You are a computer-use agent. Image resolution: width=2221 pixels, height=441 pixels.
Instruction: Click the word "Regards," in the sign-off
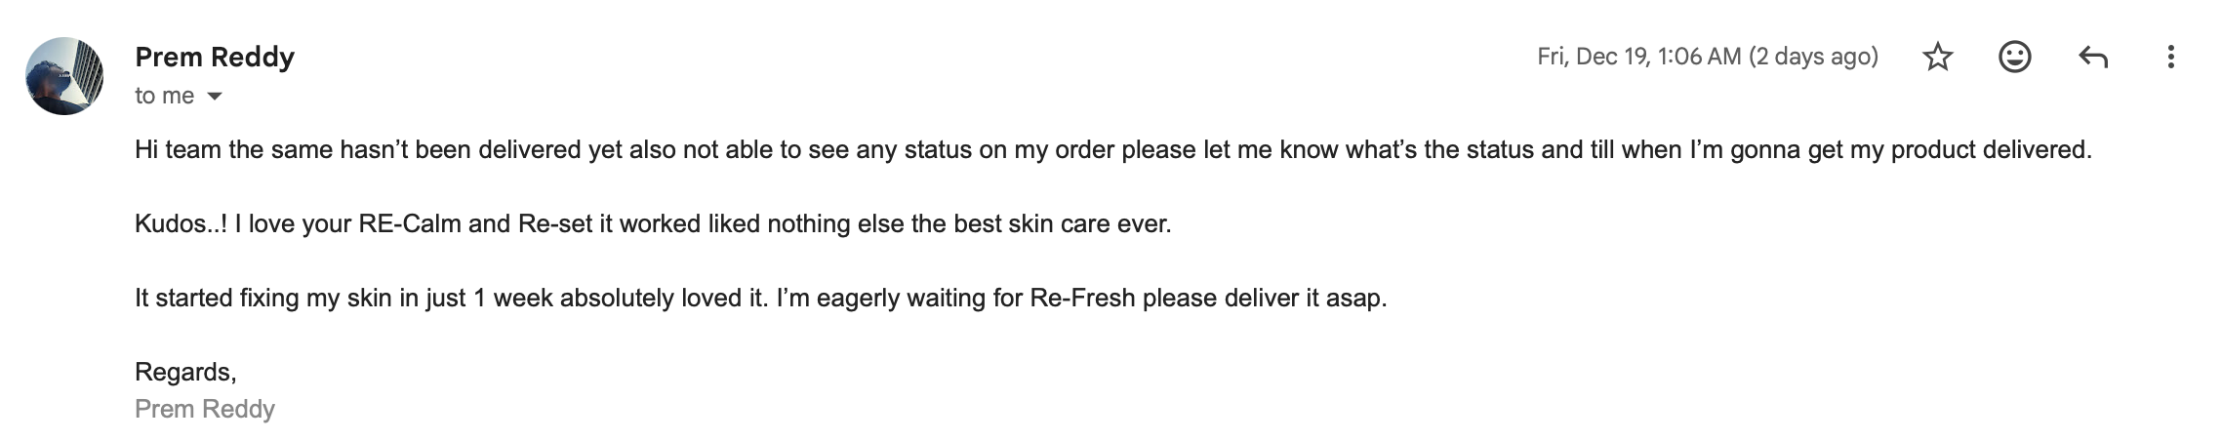tap(185, 372)
